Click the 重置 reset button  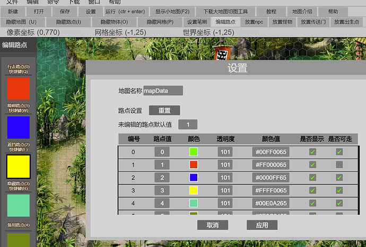(x=164, y=111)
